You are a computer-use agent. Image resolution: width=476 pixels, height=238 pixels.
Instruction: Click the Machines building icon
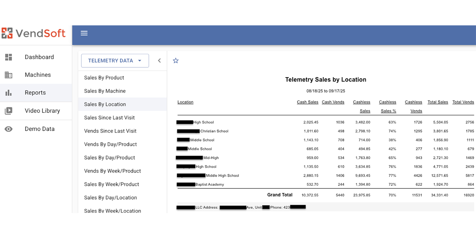tap(9, 75)
